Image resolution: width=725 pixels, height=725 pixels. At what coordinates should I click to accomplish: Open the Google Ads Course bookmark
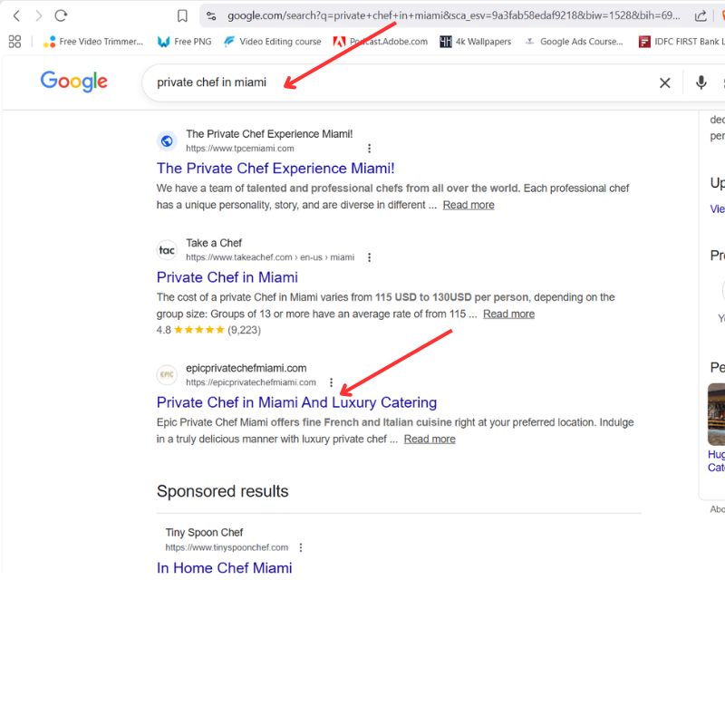pyautogui.click(x=574, y=42)
